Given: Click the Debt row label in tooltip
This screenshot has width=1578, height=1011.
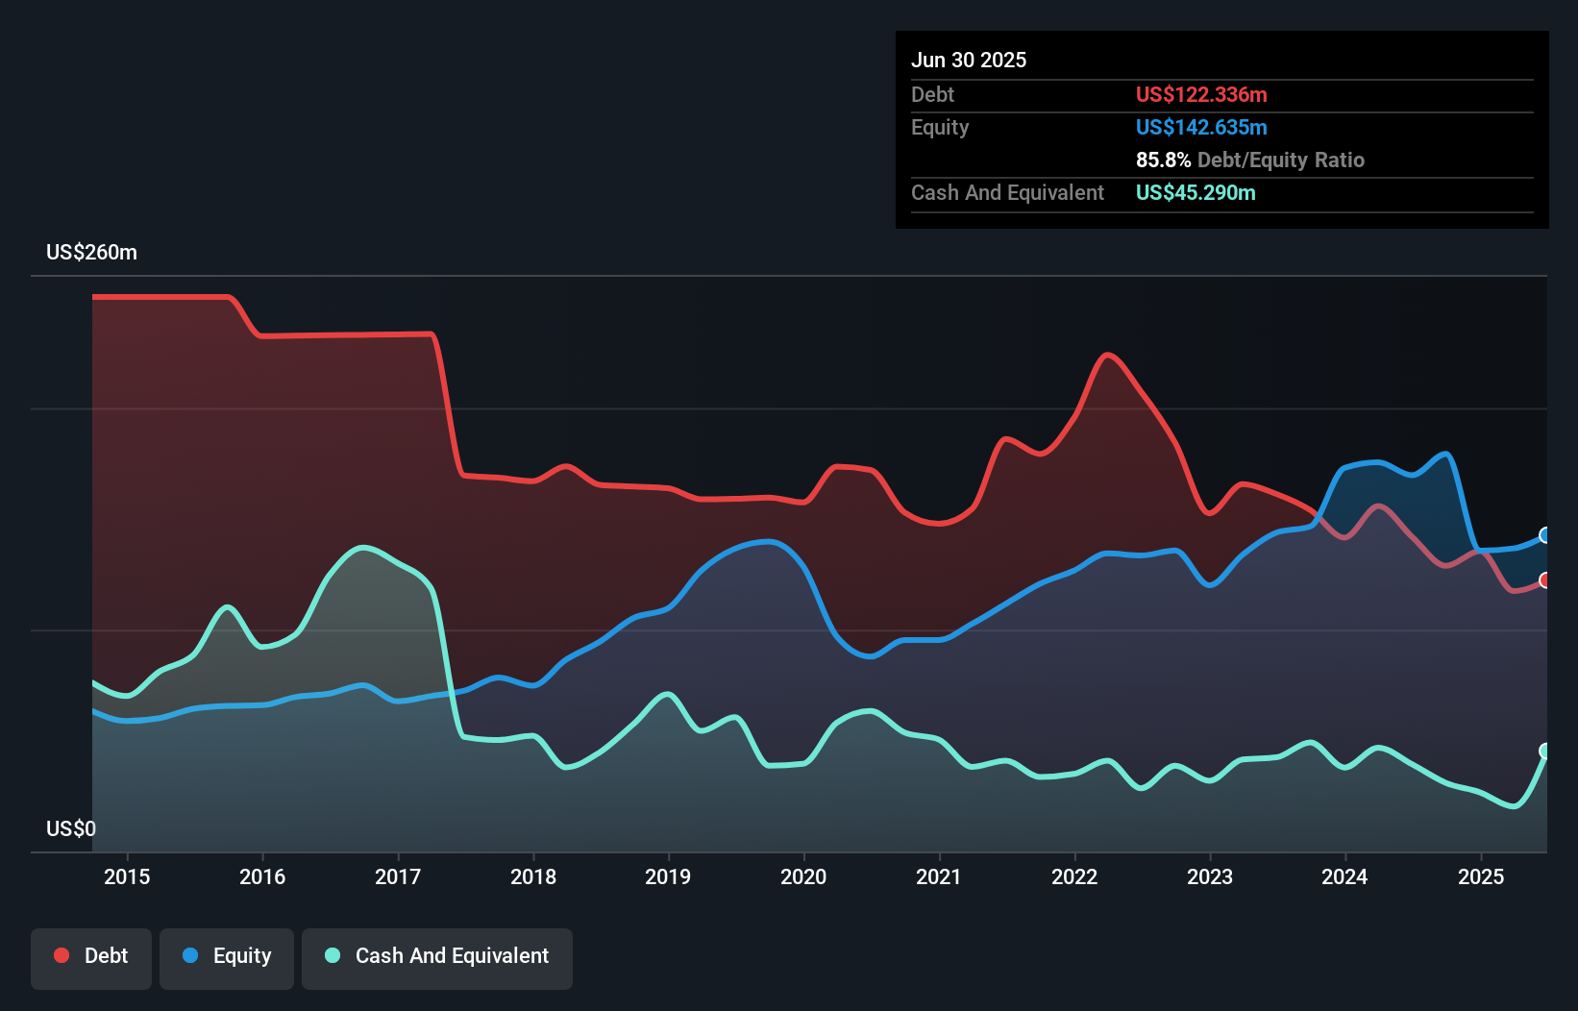Looking at the screenshot, I should pyautogui.click(x=932, y=94).
